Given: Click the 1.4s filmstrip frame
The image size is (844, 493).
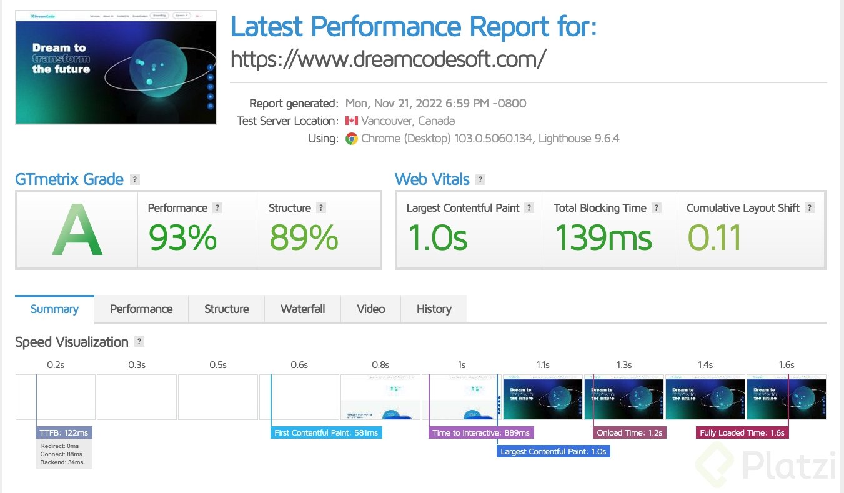Looking at the screenshot, I should point(705,397).
